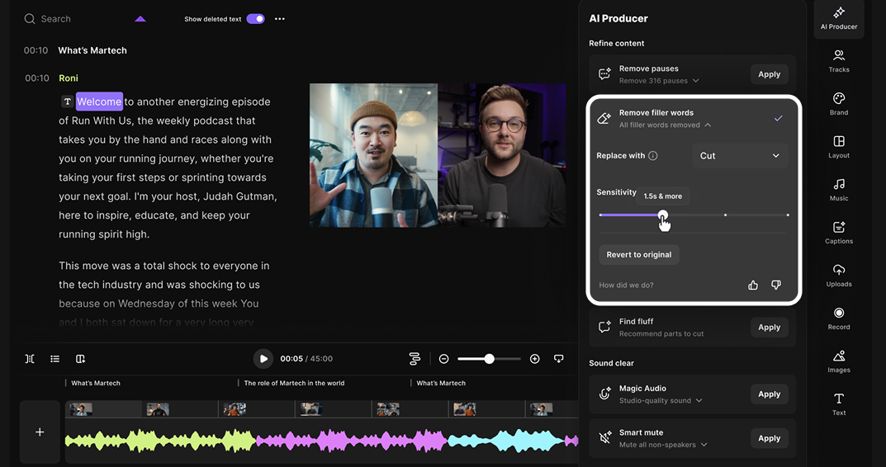Select the Layout sidebar icon

(838, 146)
